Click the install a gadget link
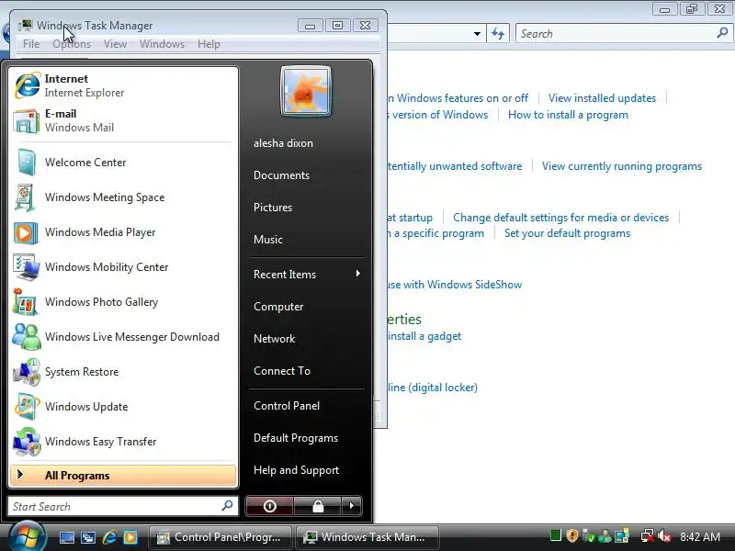 tap(424, 336)
